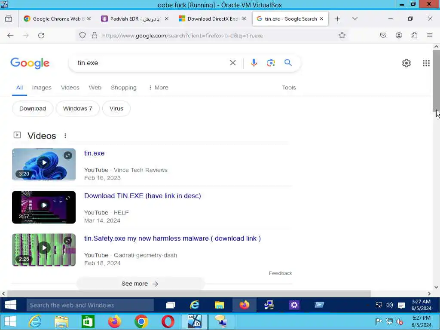Click the Feedback link below videos
The width and height of the screenshot is (440, 330).
281,273
